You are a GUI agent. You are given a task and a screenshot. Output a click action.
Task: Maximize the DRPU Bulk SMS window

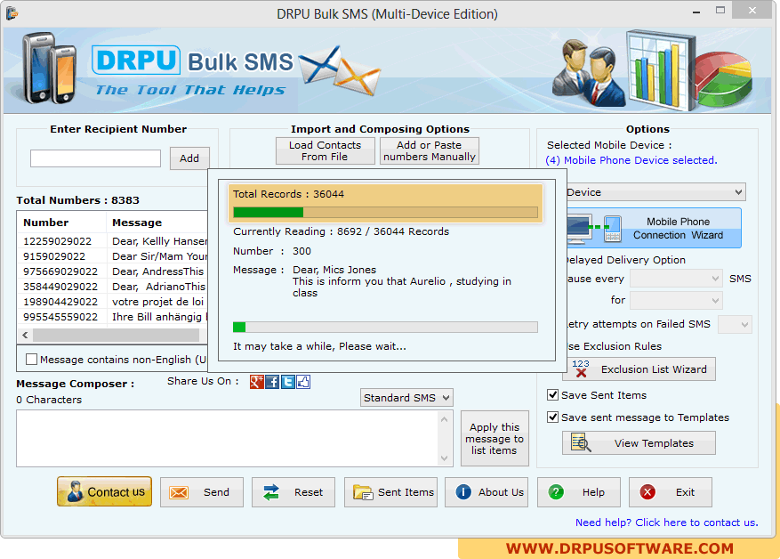click(x=720, y=10)
